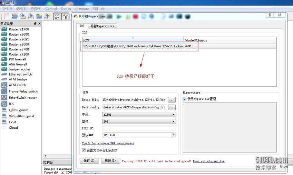Select the Host node icon

pos(4,122)
